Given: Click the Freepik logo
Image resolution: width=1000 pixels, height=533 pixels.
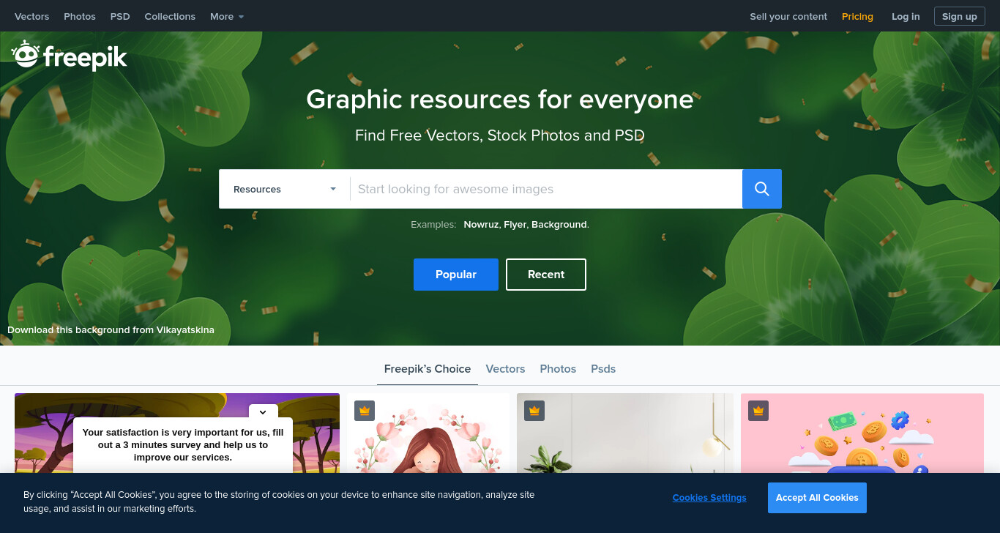Looking at the screenshot, I should pyautogui.click(x=70, y=56).
